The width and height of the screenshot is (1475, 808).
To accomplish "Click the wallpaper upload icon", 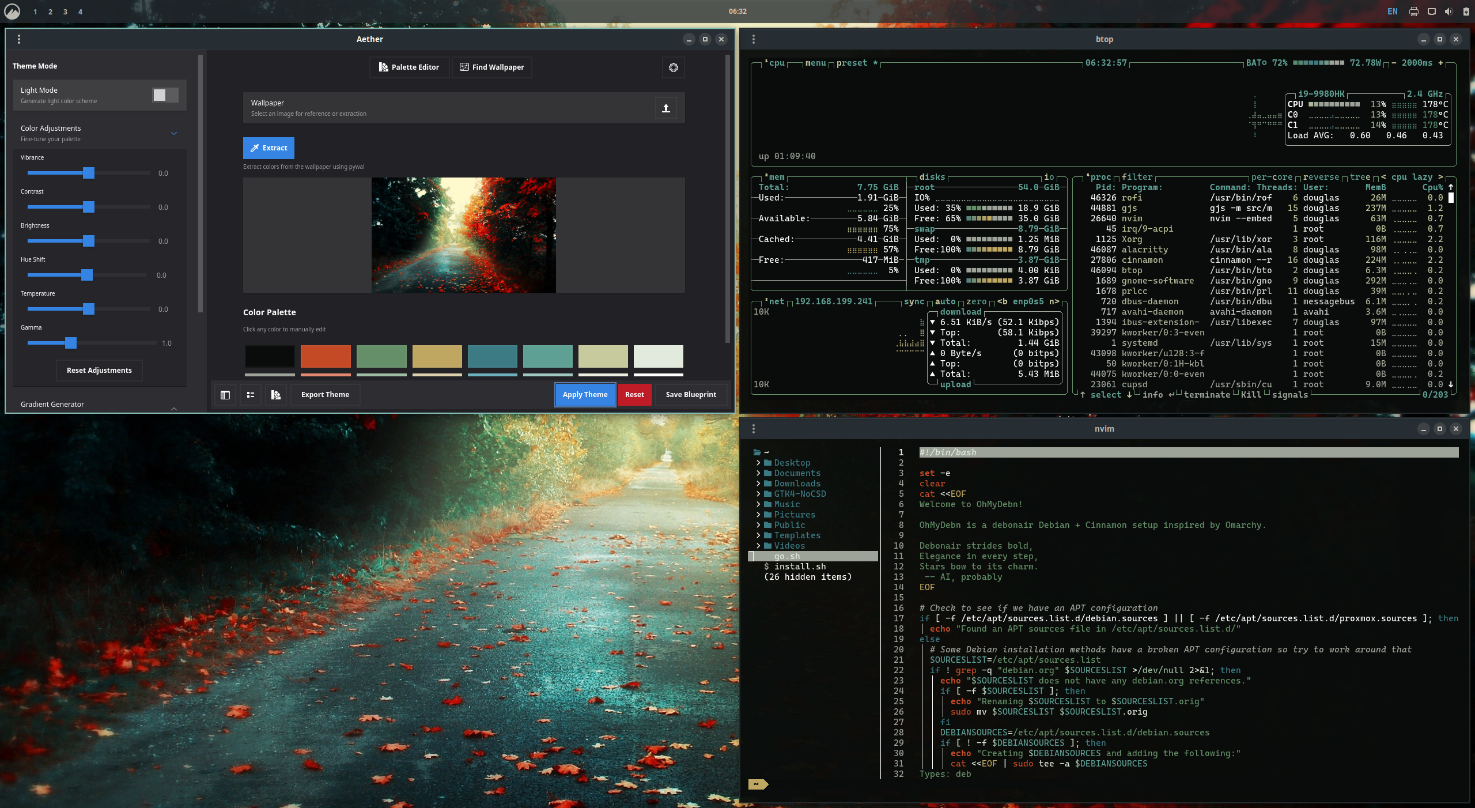I will click(665, 108).
